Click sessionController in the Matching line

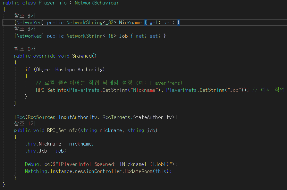point(98,171)
